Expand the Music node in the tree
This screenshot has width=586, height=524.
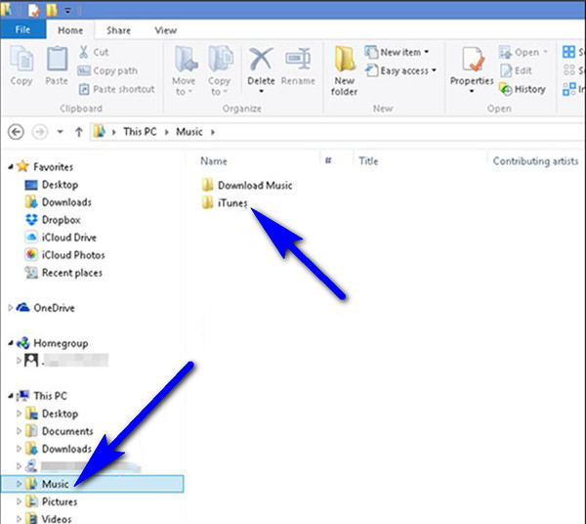pos(19,484)
